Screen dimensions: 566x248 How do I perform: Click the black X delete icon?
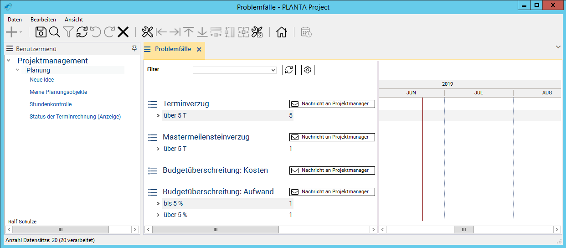tap(123, 32)
